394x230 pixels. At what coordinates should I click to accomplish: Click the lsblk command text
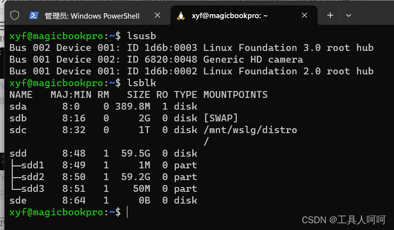(142, 83)
